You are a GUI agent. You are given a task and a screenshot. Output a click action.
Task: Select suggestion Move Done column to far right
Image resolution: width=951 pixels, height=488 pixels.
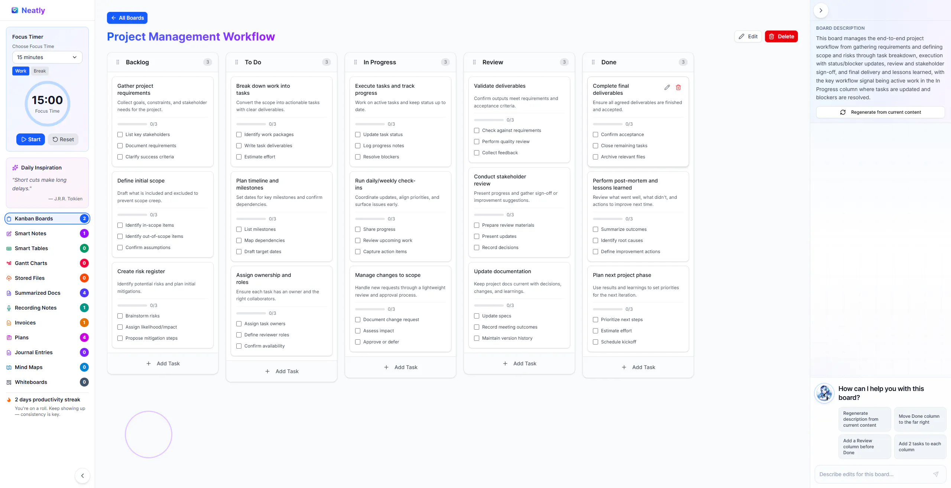pos(920,419)
